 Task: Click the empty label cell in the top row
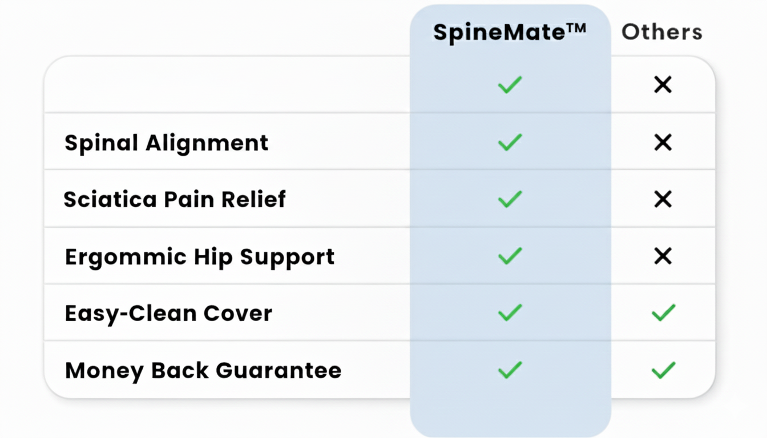click(x=227, y=85)
